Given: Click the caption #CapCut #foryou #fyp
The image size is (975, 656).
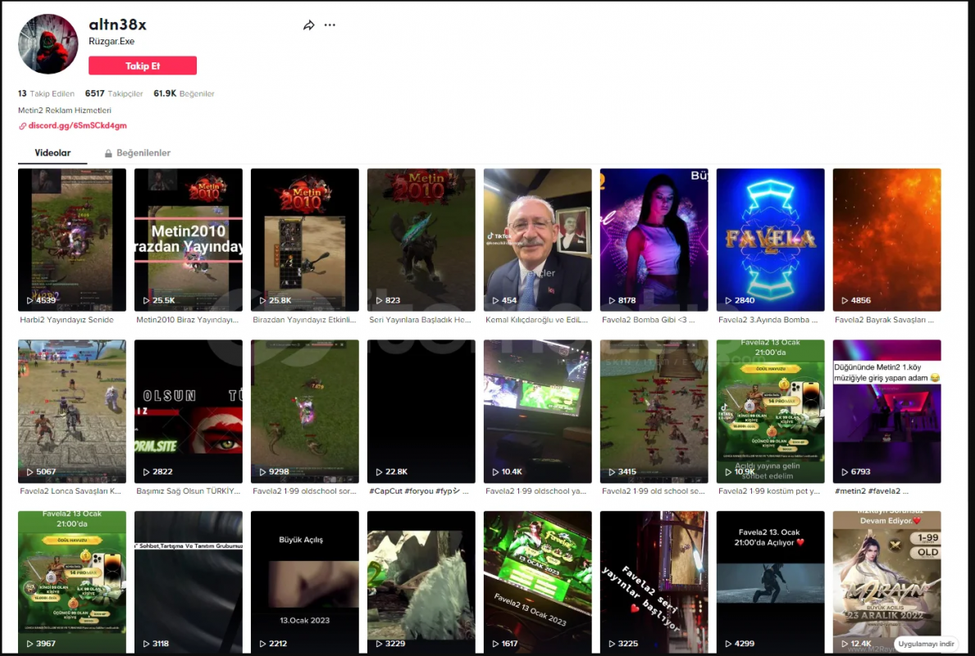Looking at the screenshot, I should click(x=418, y=490).
